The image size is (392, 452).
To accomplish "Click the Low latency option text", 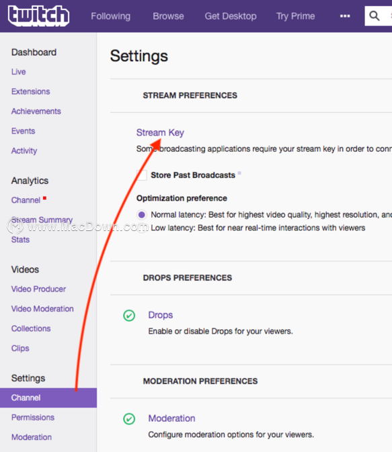I will pos(258,228).
